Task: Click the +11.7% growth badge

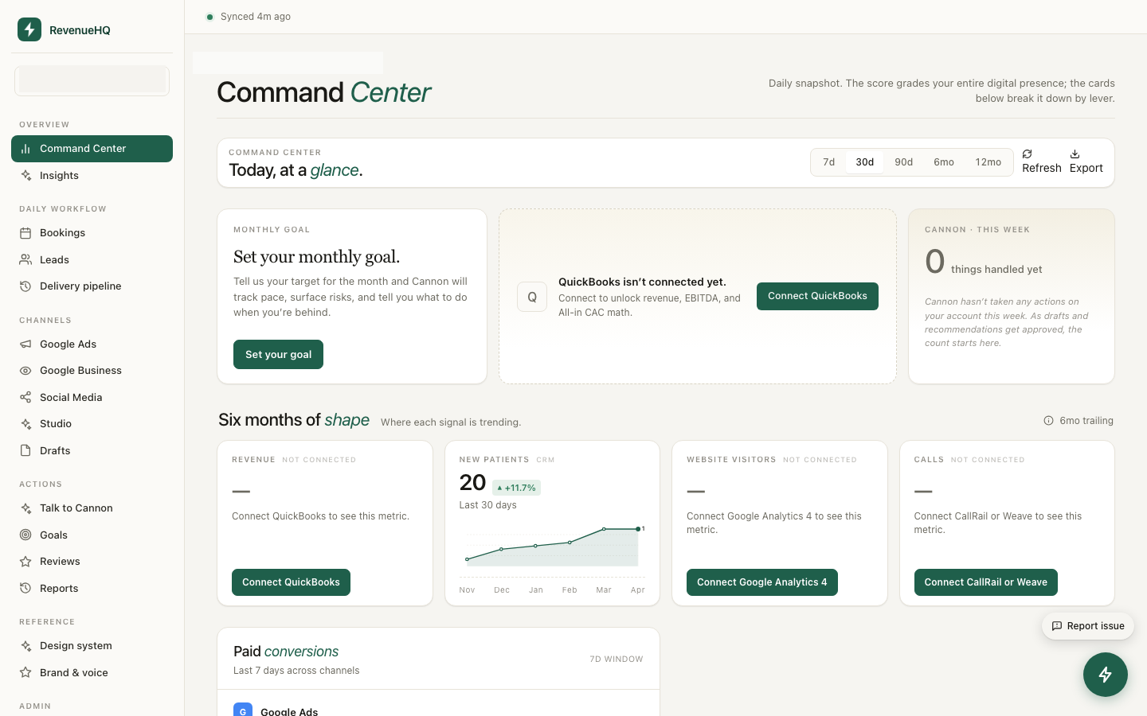Action: pos(517,488)
